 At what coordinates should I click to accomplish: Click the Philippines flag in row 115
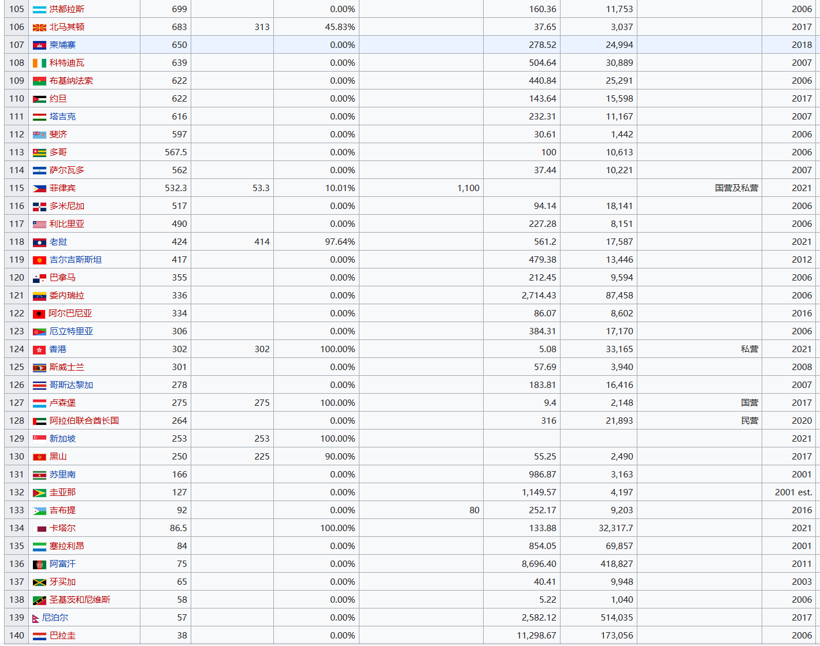click(39, 188)
